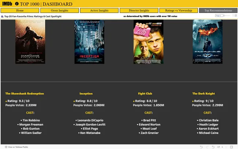Click cast member 'Michael Caine'
This screenshot has width=238, height=149.
click(209, 133)
